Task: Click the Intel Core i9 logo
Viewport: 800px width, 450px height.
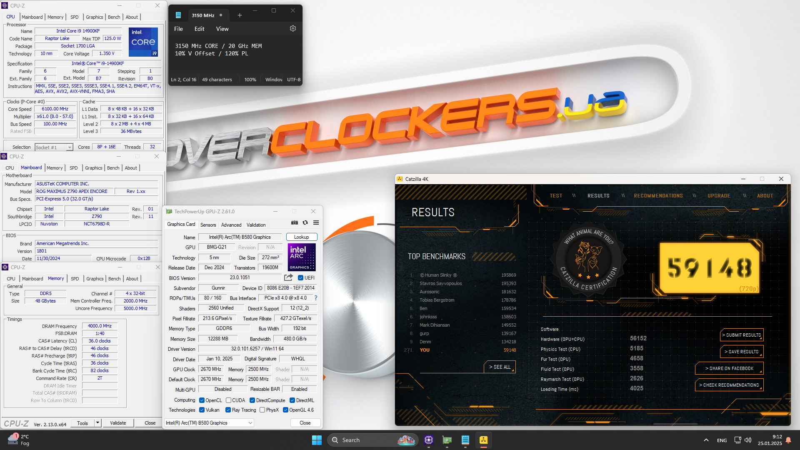Action: (x=143, y=42)
